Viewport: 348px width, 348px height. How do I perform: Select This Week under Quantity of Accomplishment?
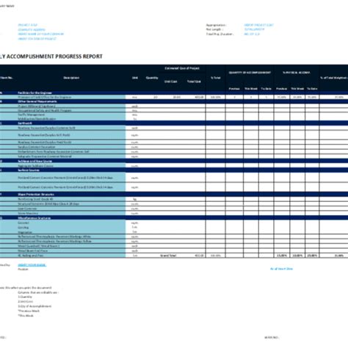tap(251, 89)
